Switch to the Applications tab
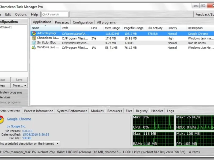Image resolution: width=214 pixels, height=160 pixels. click(x=42, y=22)
